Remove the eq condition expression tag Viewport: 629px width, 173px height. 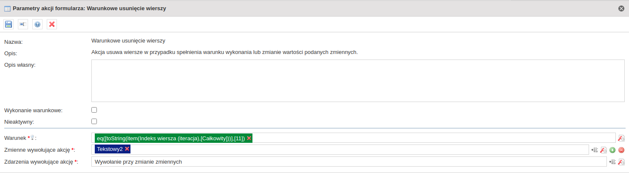[249, 138]
